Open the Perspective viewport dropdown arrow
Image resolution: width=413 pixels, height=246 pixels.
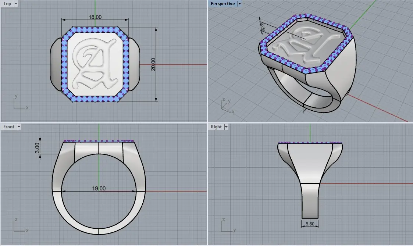pyautogui.click(x=239, y=4)
